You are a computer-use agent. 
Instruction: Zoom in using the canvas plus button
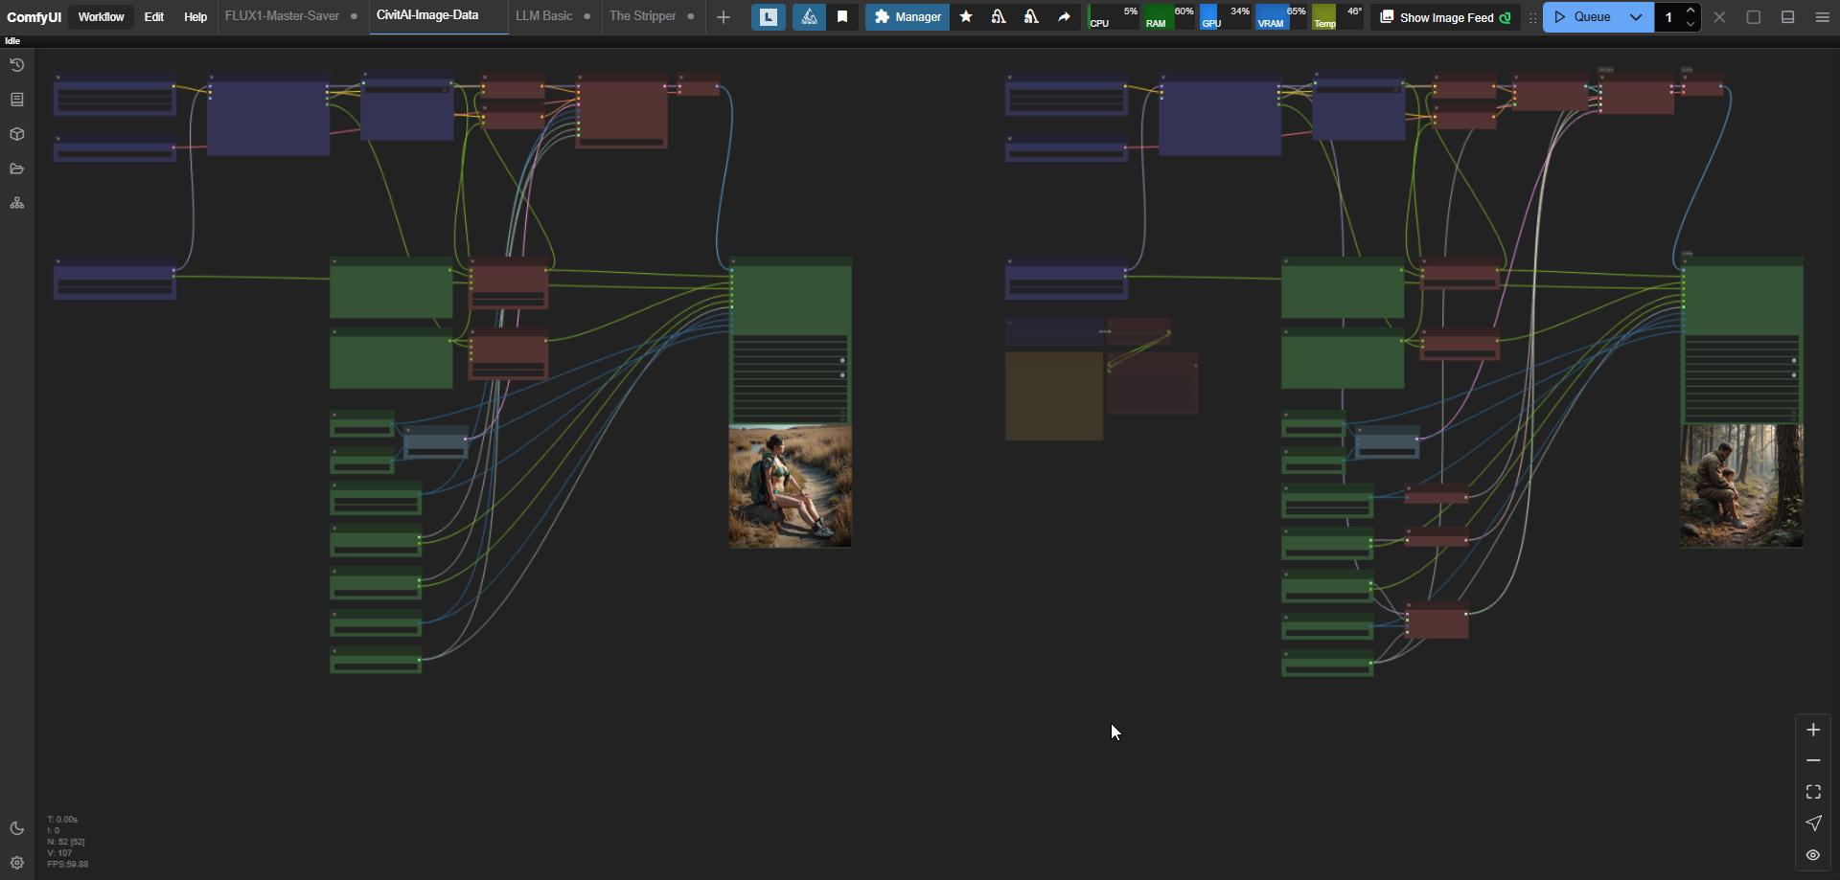pos(1813,730)
